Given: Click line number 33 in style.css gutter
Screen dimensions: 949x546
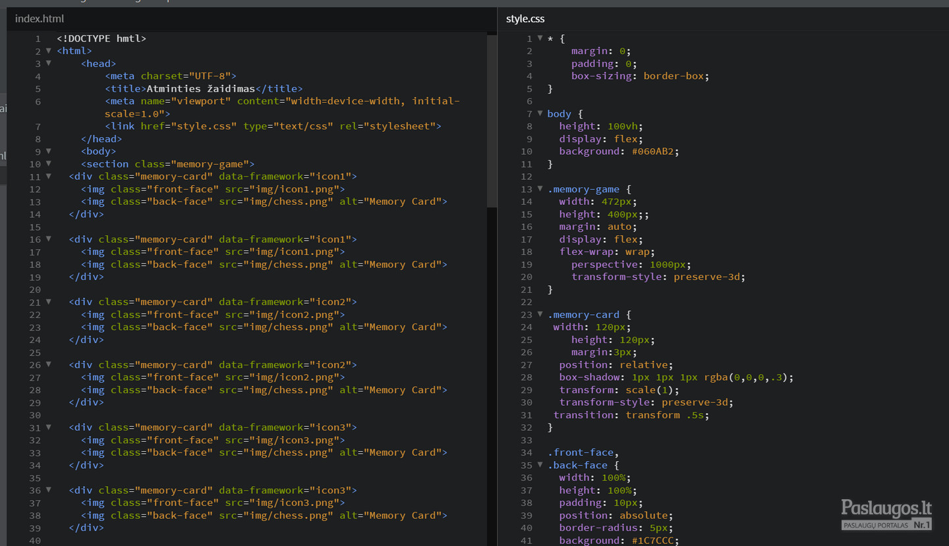Looking at the screenshot, I should coord(526,439).
